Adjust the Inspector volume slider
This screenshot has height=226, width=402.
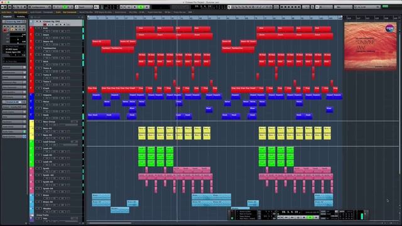tap(18, 36)
